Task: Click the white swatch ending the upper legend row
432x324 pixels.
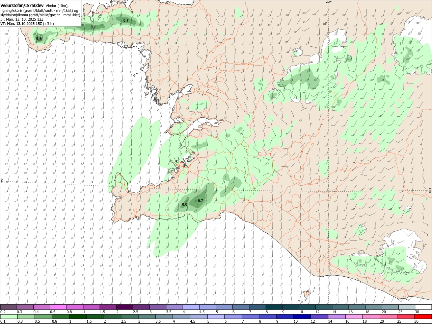Action: [424, 307]
